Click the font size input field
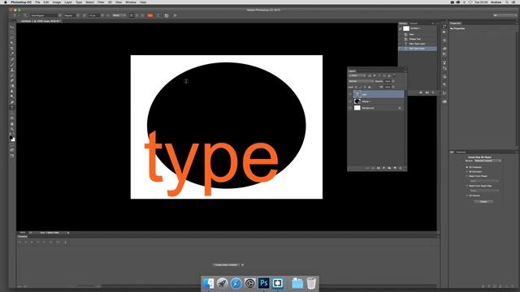Image resolution: width=520 pixels, height=292 pixels. (94, 15)
